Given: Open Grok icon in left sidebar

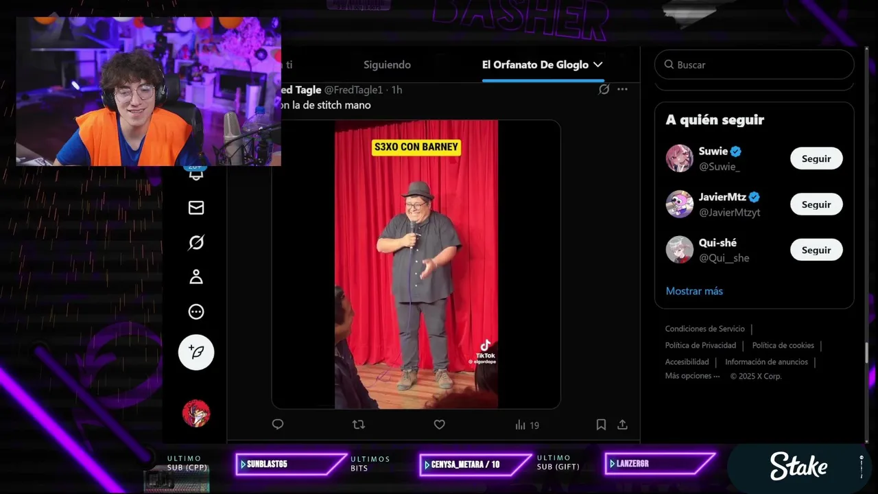Looking at the screenshot, I should coord(196,242).
